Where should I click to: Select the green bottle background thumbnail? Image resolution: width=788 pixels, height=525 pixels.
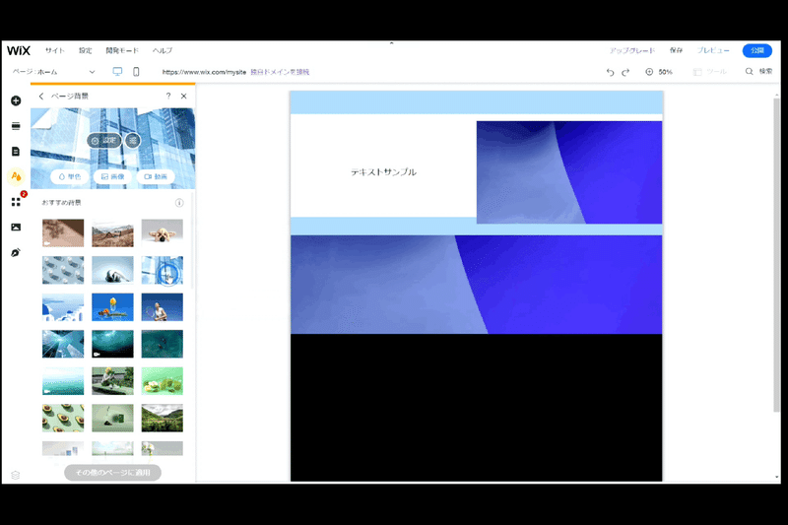[x=112, y=418]
